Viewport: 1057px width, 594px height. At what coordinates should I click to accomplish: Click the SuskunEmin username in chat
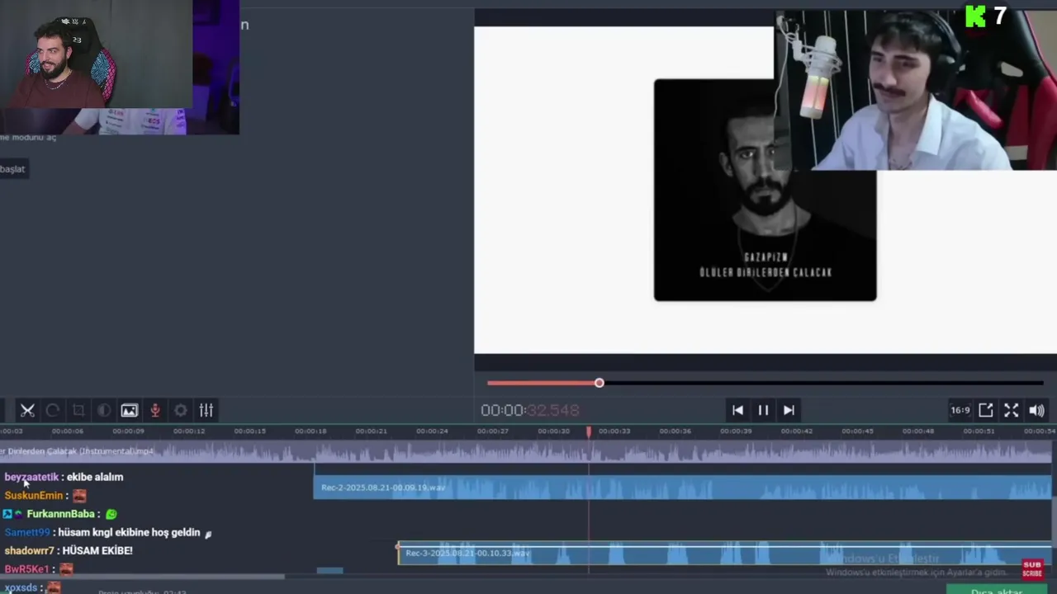(x=34, y=495)
